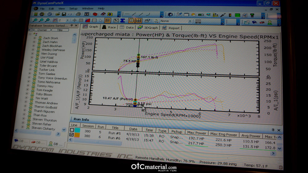Expand the Steven Thurston tree node
This screenshot has height=173, width=308.
[x=24, y=119]
